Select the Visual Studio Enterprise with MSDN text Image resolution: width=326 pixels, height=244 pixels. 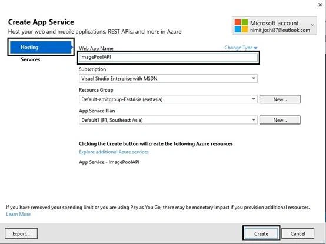119,79
